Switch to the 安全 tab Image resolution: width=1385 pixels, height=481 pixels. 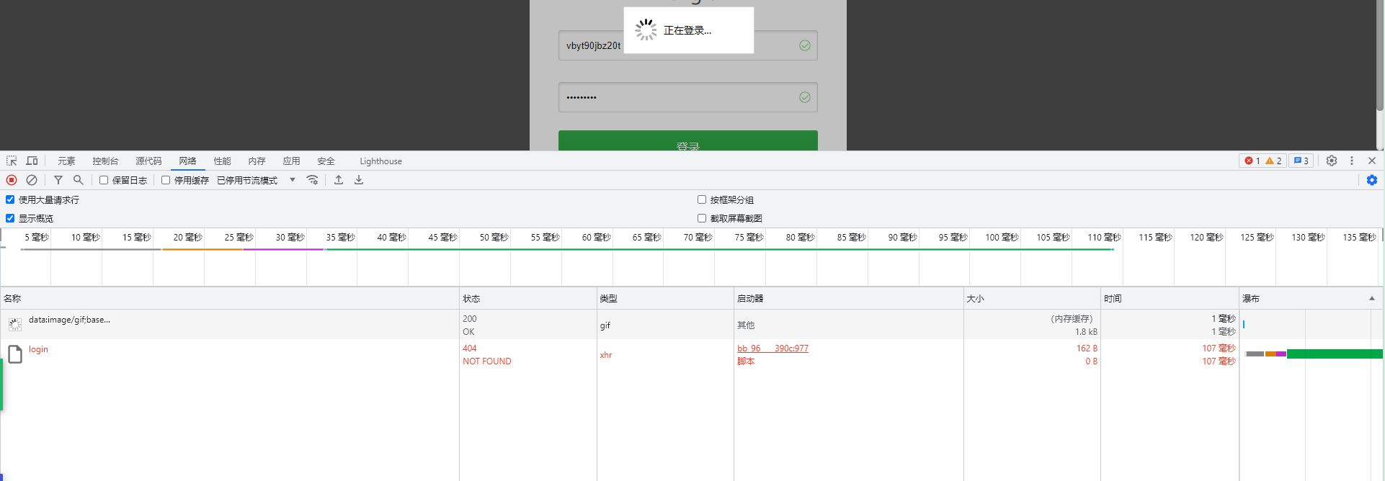326,161
